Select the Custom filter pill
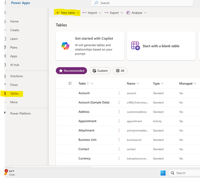The image size is (200, 178). click(x=100, y=70)
